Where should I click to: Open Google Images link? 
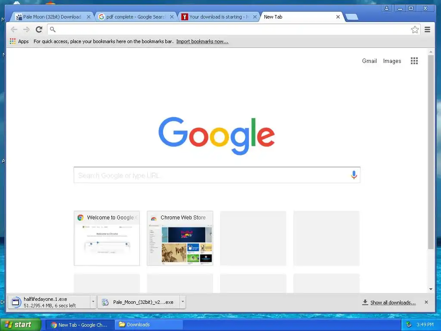[x=392, y=61]
